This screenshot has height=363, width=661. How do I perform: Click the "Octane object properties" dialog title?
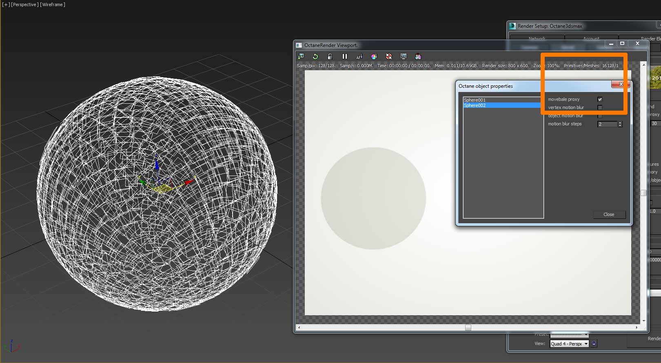pos(486,86)
